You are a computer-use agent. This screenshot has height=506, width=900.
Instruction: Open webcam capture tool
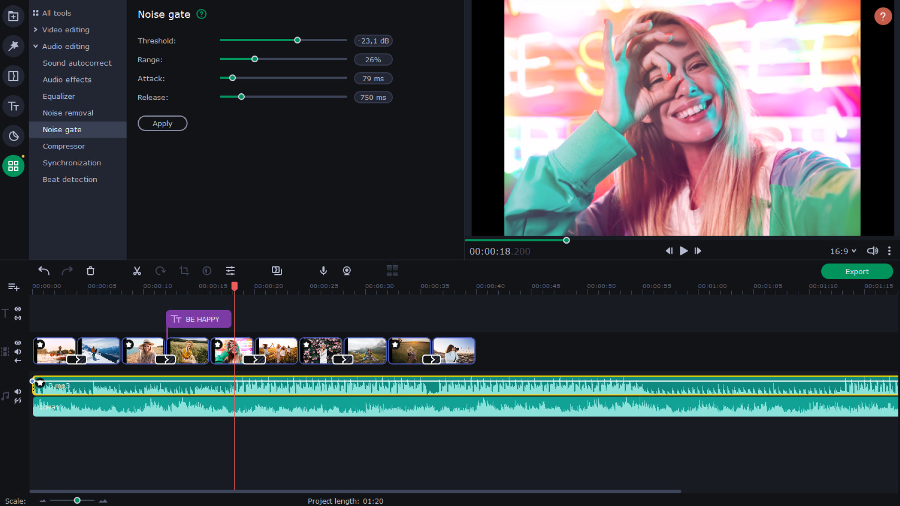tap(346, 271)
